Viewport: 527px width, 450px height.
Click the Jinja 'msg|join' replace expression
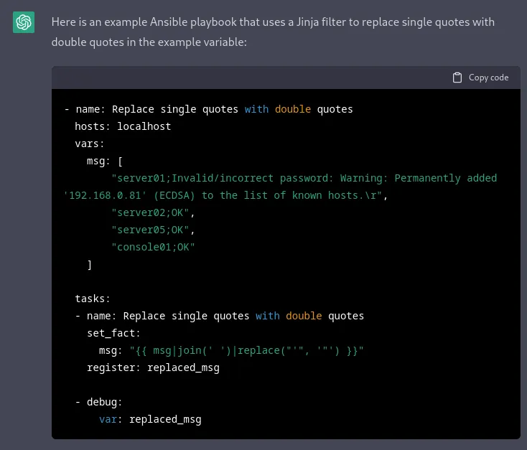point(246,350)
